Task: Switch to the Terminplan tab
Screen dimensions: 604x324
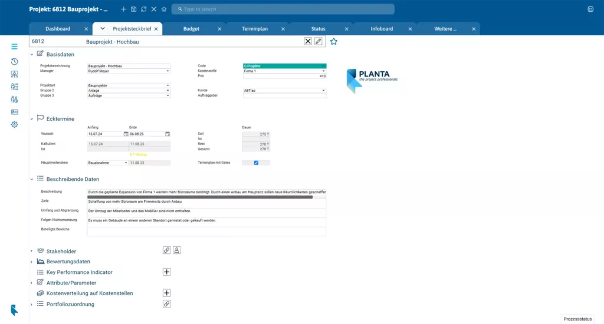Action: tap(255, 29)
